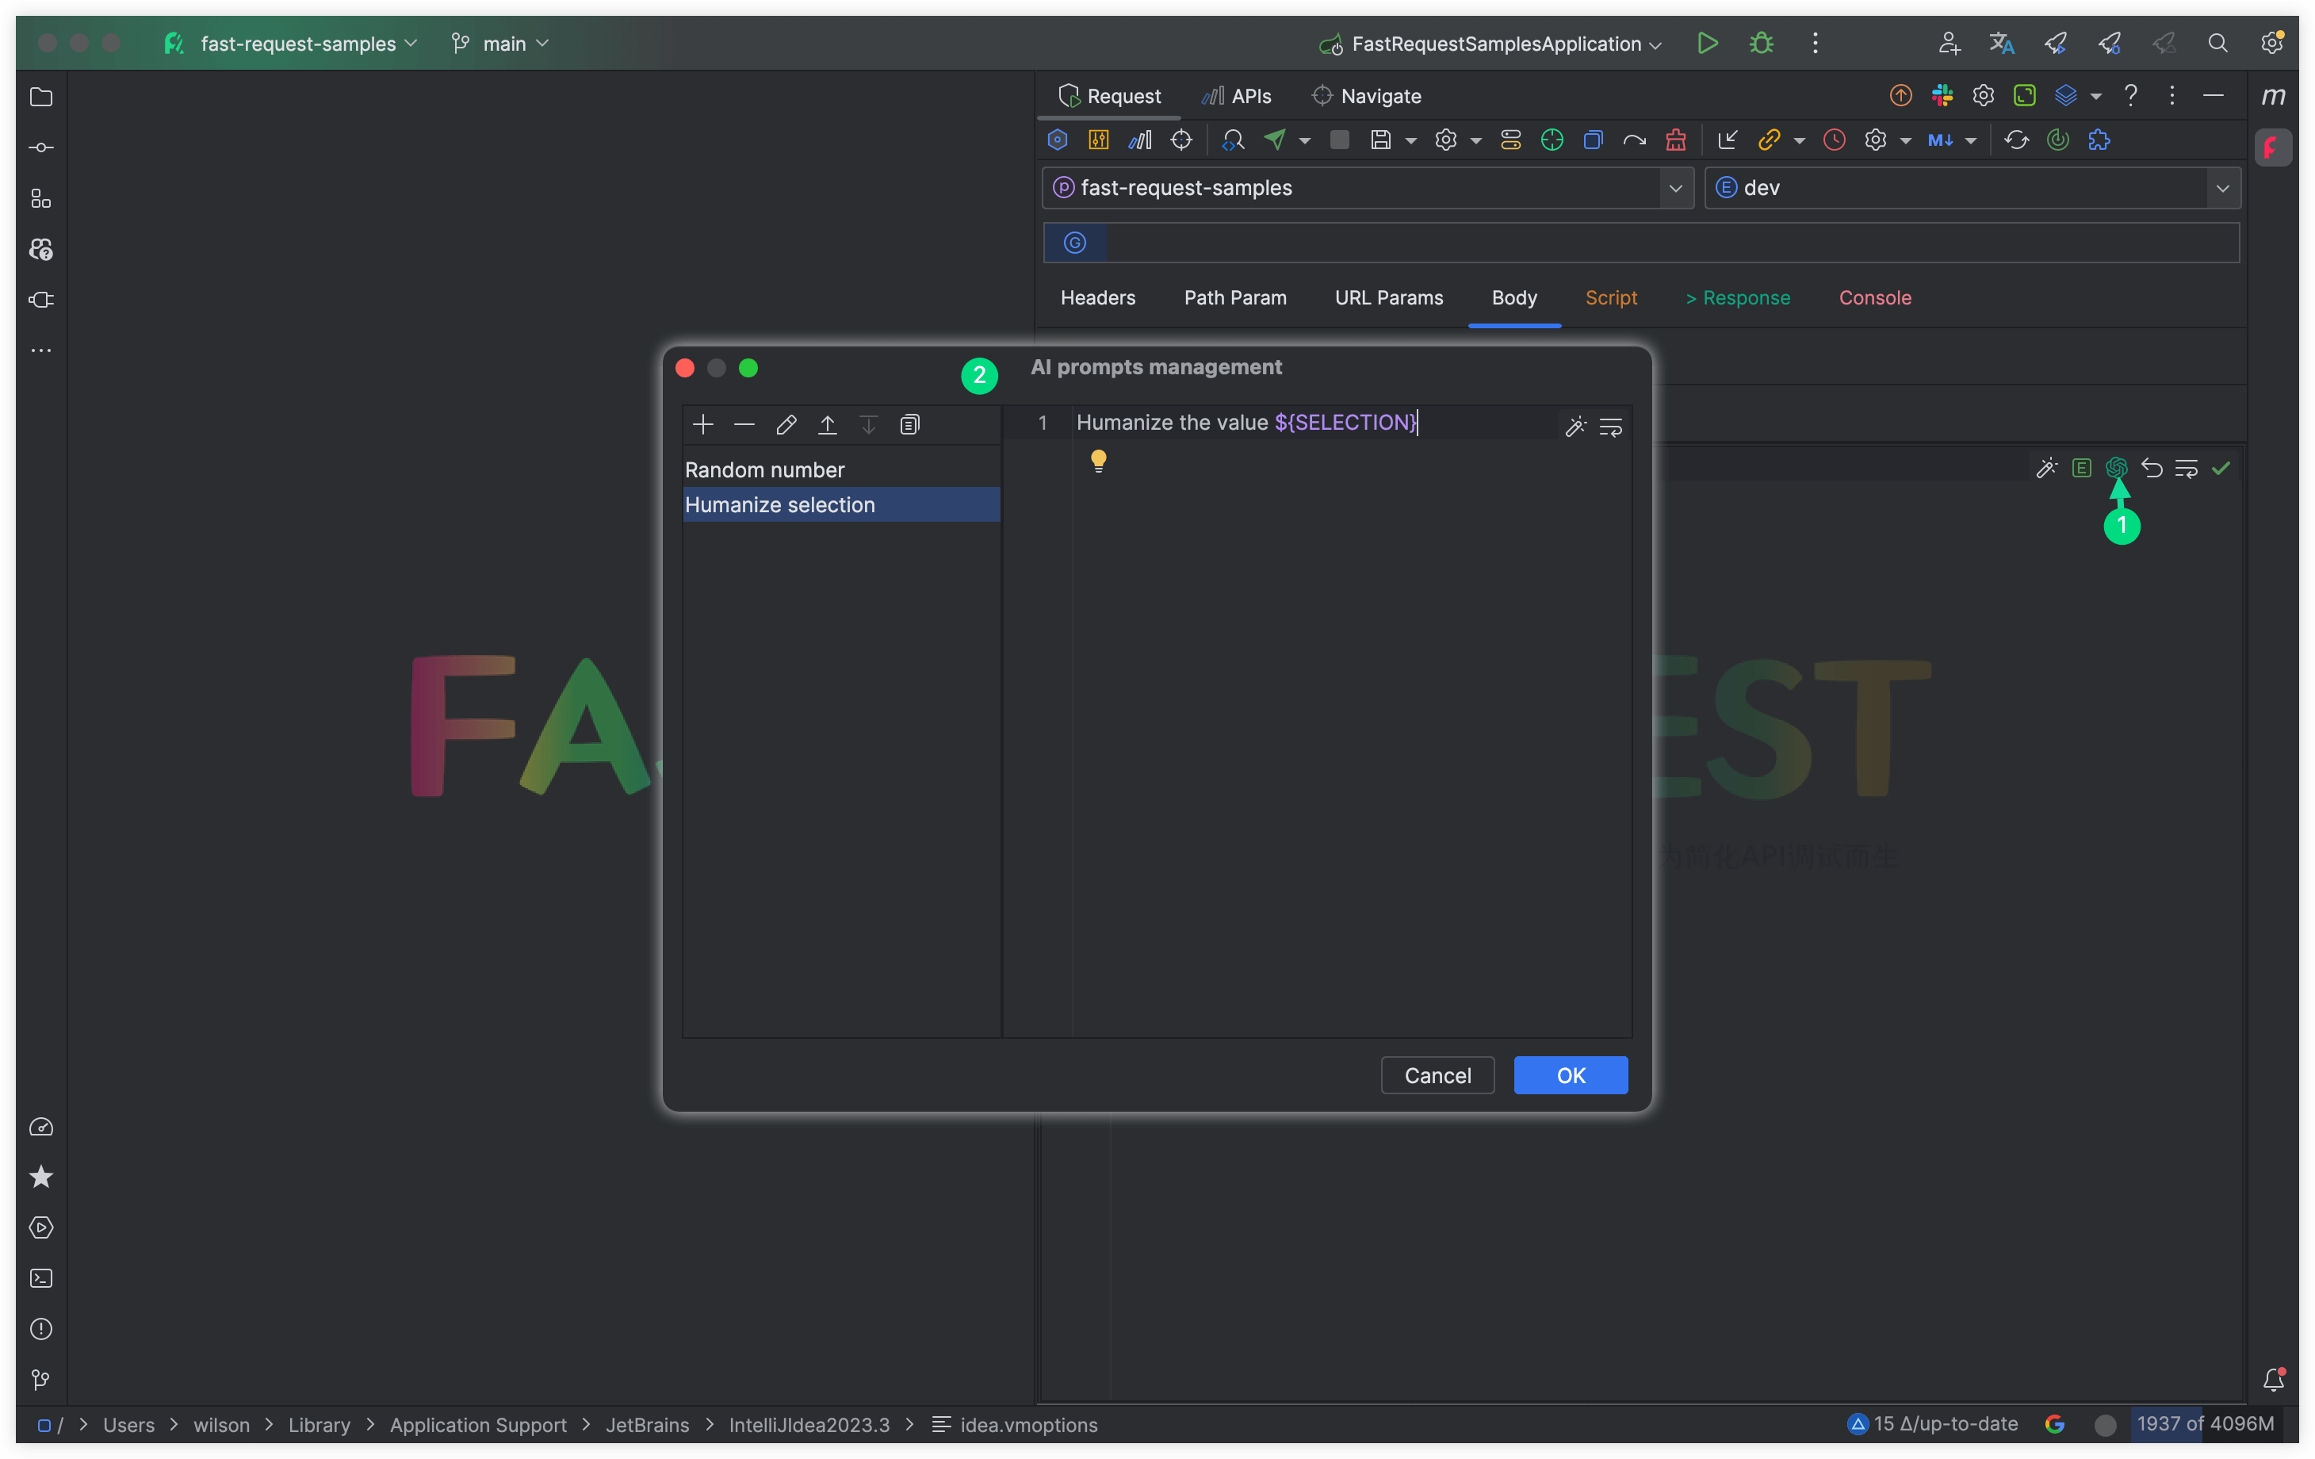Click the copy prompt icon in dialog
Viewport: 2315px width, 1459px height.
pyautogui.click(x=909, y=424)
